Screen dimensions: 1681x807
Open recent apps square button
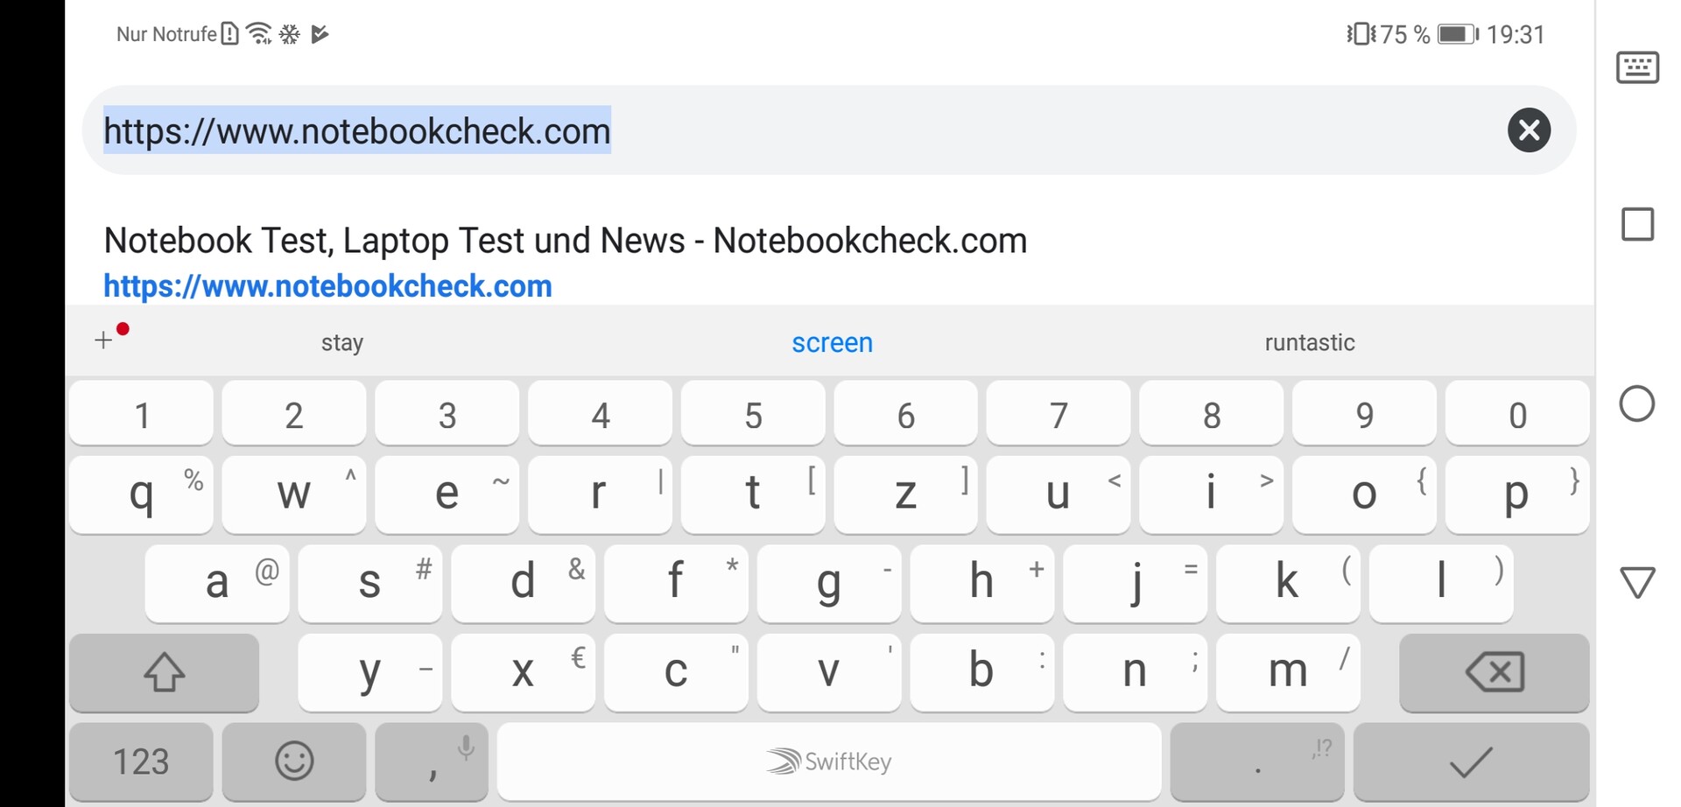(1637, 224)
